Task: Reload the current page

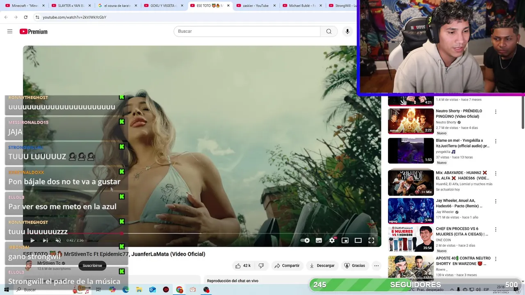Action: pos(25,17)
